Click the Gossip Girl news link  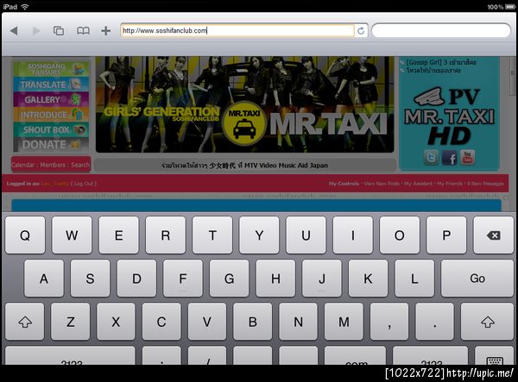441,62
